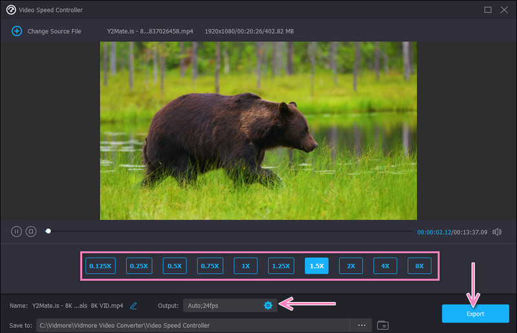Stop the video playback

coord(30,231)
